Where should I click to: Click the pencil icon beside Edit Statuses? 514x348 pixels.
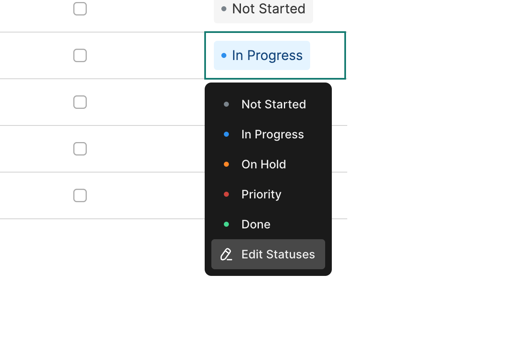[x=226, y=254]
